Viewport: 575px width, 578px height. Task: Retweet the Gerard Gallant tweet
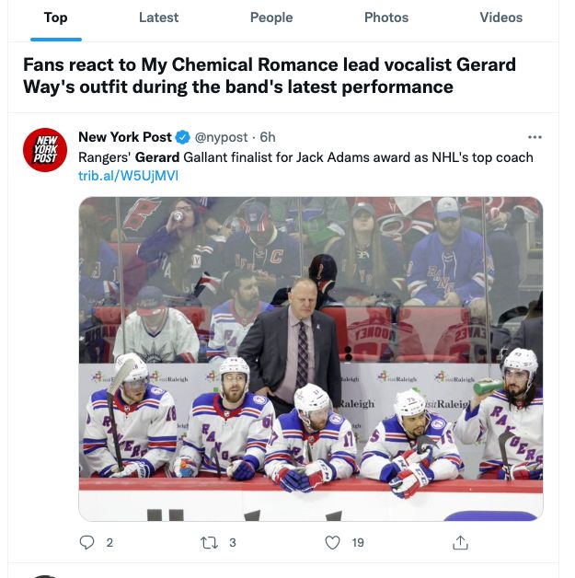[x=209, y=542]
